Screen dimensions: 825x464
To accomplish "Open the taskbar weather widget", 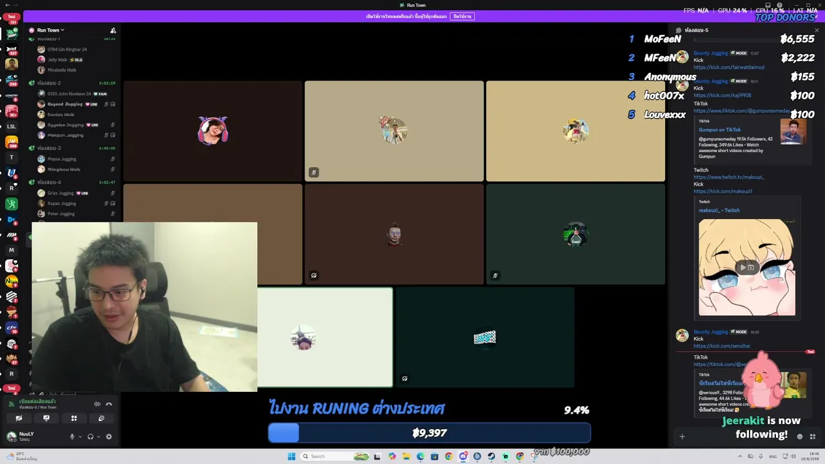I will [x=22, y=456].
